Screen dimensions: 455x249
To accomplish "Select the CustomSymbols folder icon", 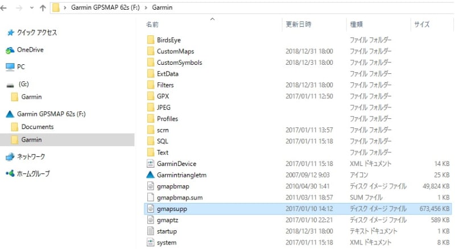I will coord(151,63).
